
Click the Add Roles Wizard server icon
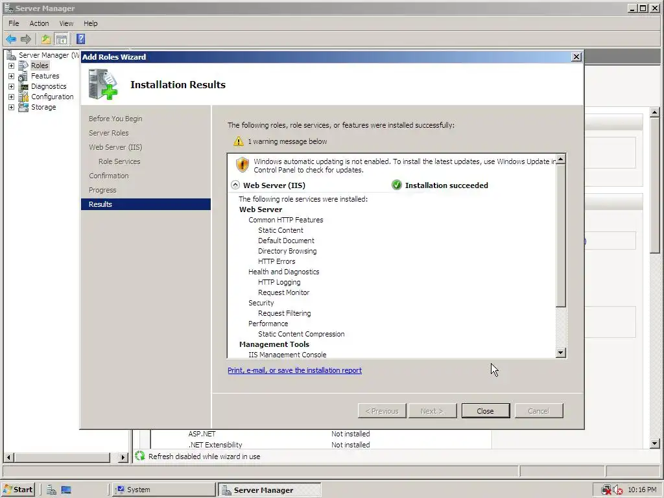pos(103,84)
